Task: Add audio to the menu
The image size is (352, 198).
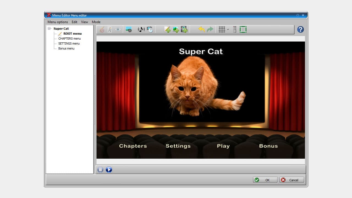Action: click(141, 29)
